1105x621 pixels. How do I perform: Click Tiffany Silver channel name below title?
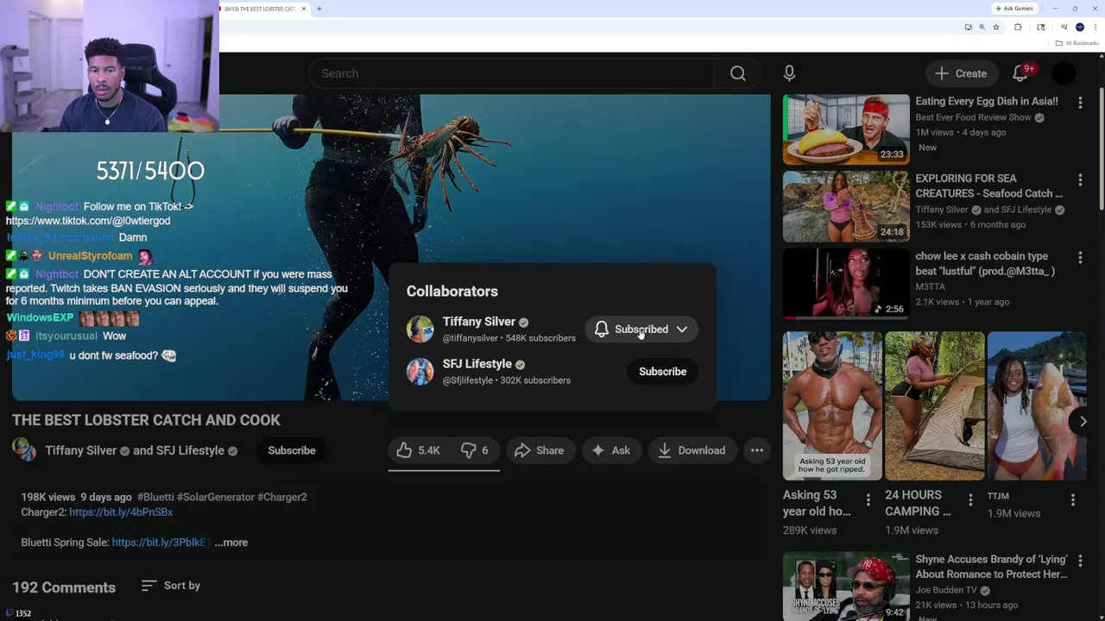click(x=80, y=450)
